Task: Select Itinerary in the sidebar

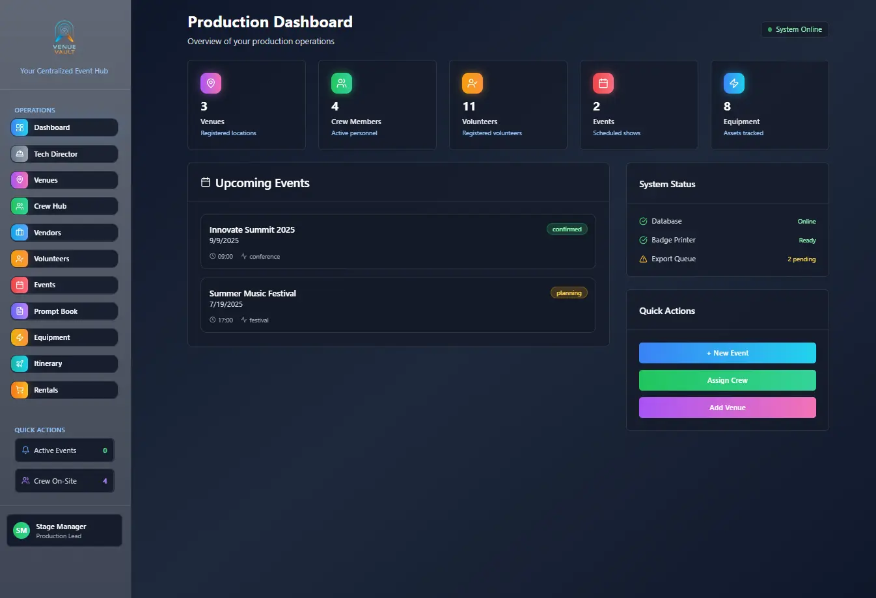Action: 64,363
